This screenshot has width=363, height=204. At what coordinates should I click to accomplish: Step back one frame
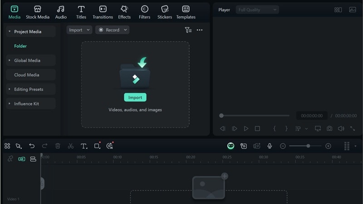tap(222, 128)
